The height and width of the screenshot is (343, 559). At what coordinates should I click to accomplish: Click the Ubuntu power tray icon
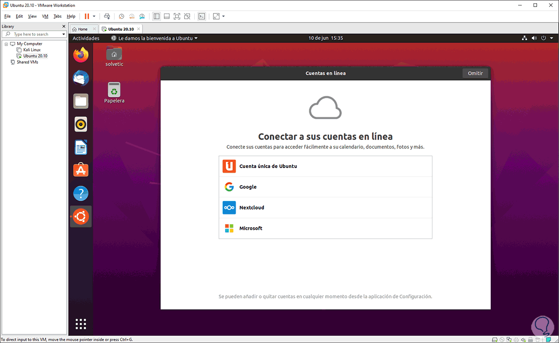[543, 38]
